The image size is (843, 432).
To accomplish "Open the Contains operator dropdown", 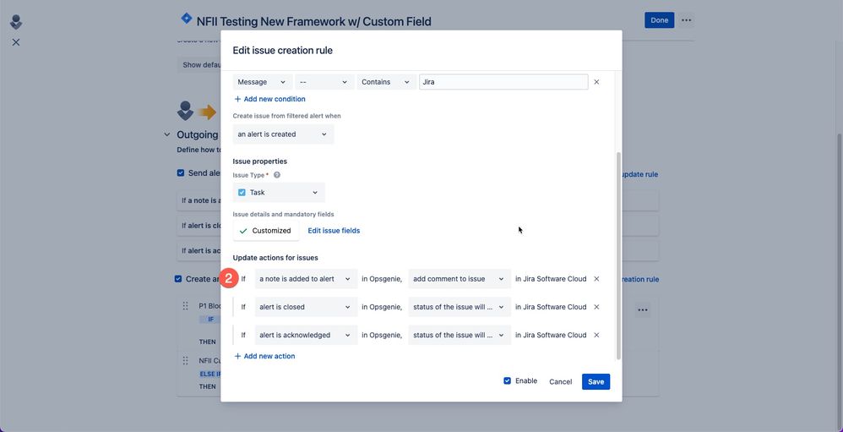I will (387, 82).
